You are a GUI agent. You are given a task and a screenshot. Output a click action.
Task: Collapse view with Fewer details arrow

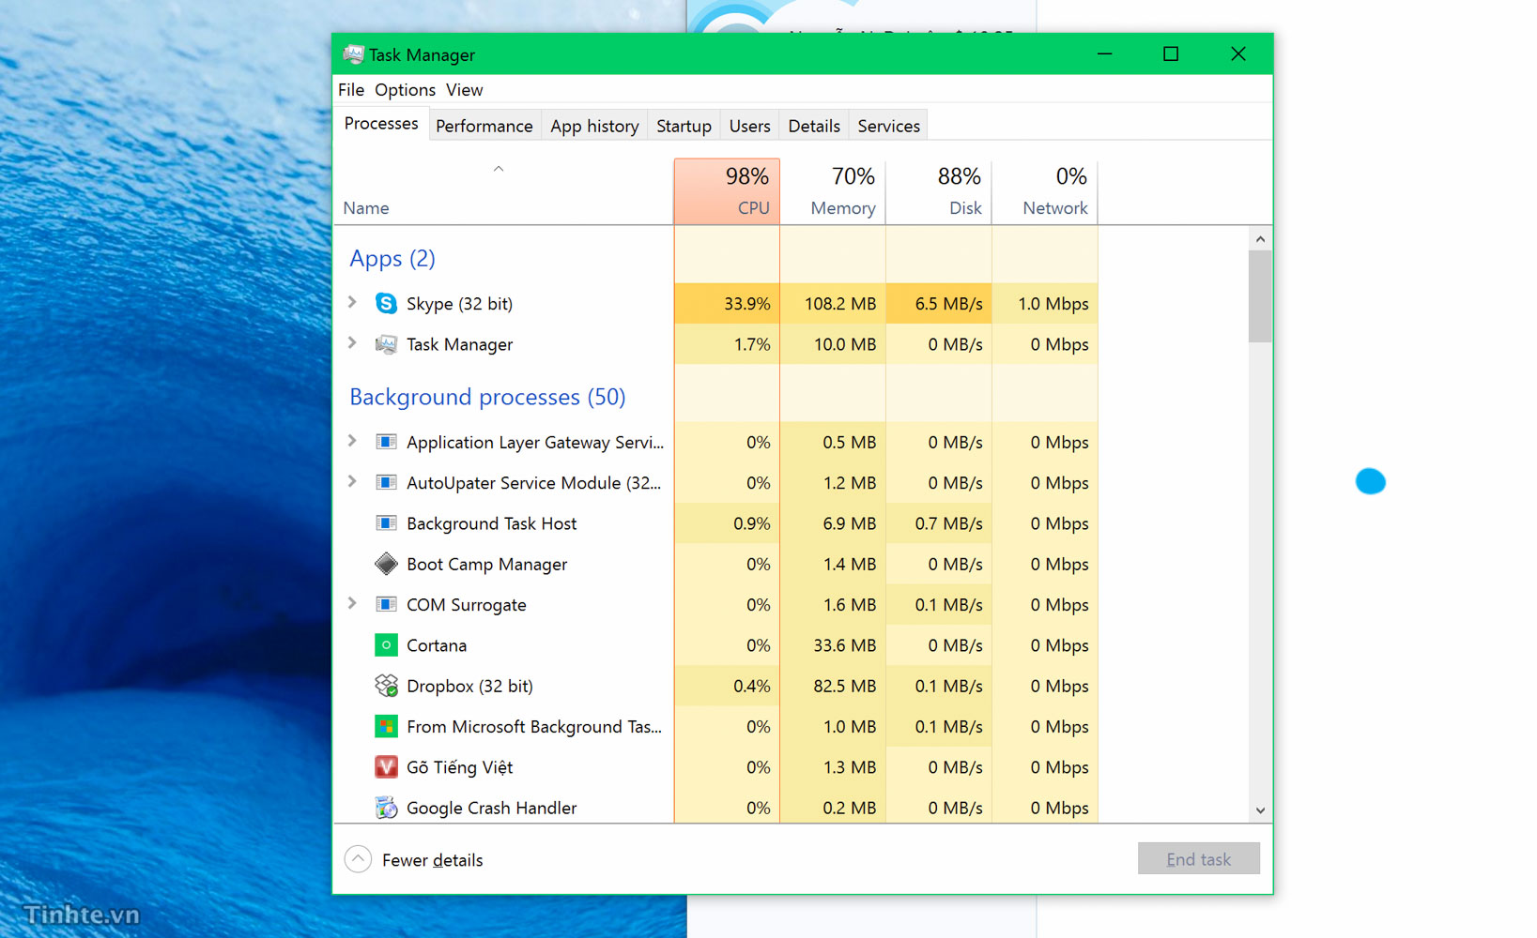click(358, 859)
